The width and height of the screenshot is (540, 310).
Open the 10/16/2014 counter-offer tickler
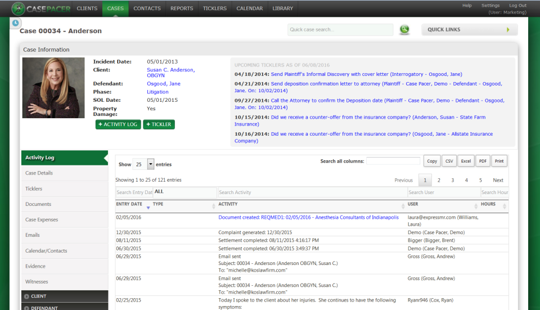(x=364, y=137)
